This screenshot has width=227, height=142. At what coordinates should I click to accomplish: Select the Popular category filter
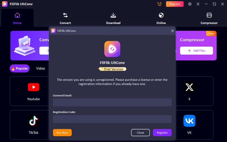coord(20,68)
